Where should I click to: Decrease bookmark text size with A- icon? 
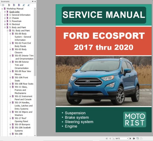[x=29, y=5]
